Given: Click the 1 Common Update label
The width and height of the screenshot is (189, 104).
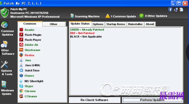Looking at the screenshot, I should 124,16.
